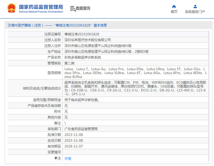Click the 注册证编号 row label
The image size is (214, 166).
coord(52,34)
